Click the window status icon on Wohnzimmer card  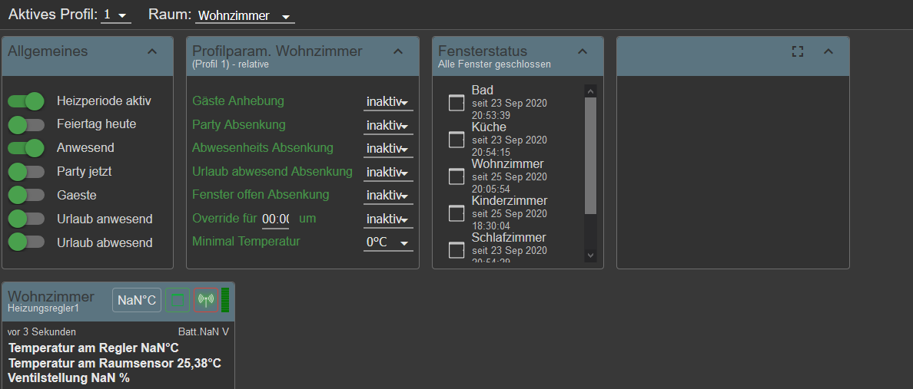pyautogui.click(x=178, y=300)
